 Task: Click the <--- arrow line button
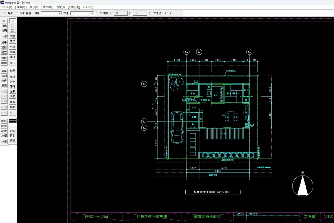pyautogui.click(x=140, y=13)
